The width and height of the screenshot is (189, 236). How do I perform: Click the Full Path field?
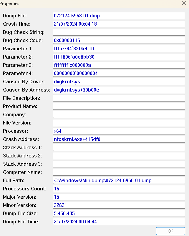point(119,180)
